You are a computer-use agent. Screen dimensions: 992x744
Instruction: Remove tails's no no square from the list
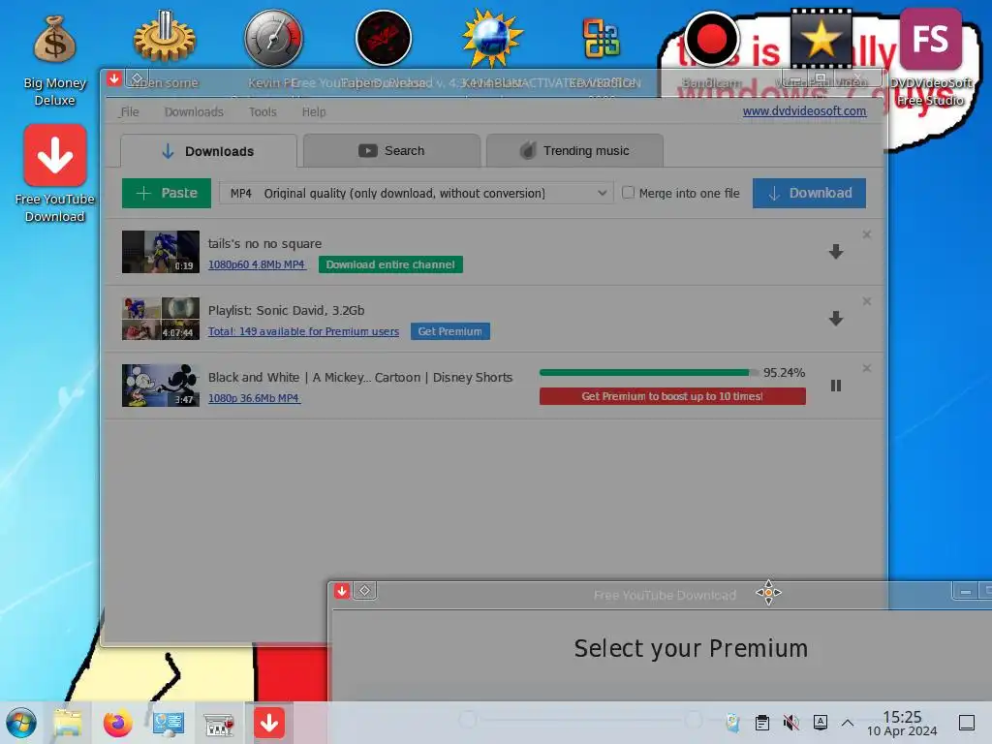tap(867, 234)
